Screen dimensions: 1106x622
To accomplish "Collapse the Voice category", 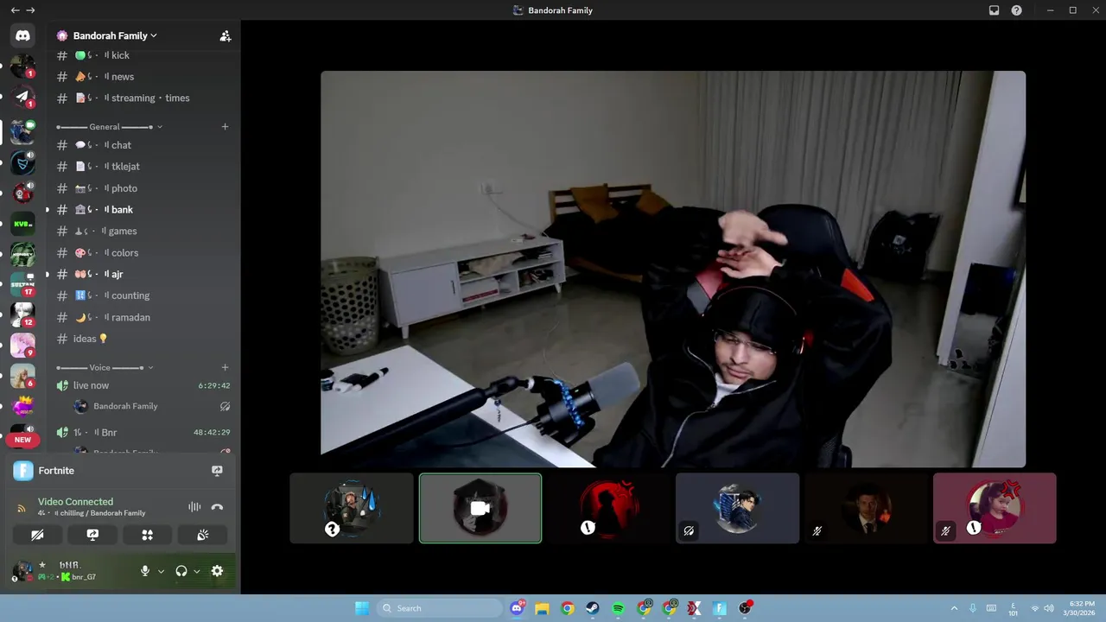I will pyautogui.click(x=105, y=368).
